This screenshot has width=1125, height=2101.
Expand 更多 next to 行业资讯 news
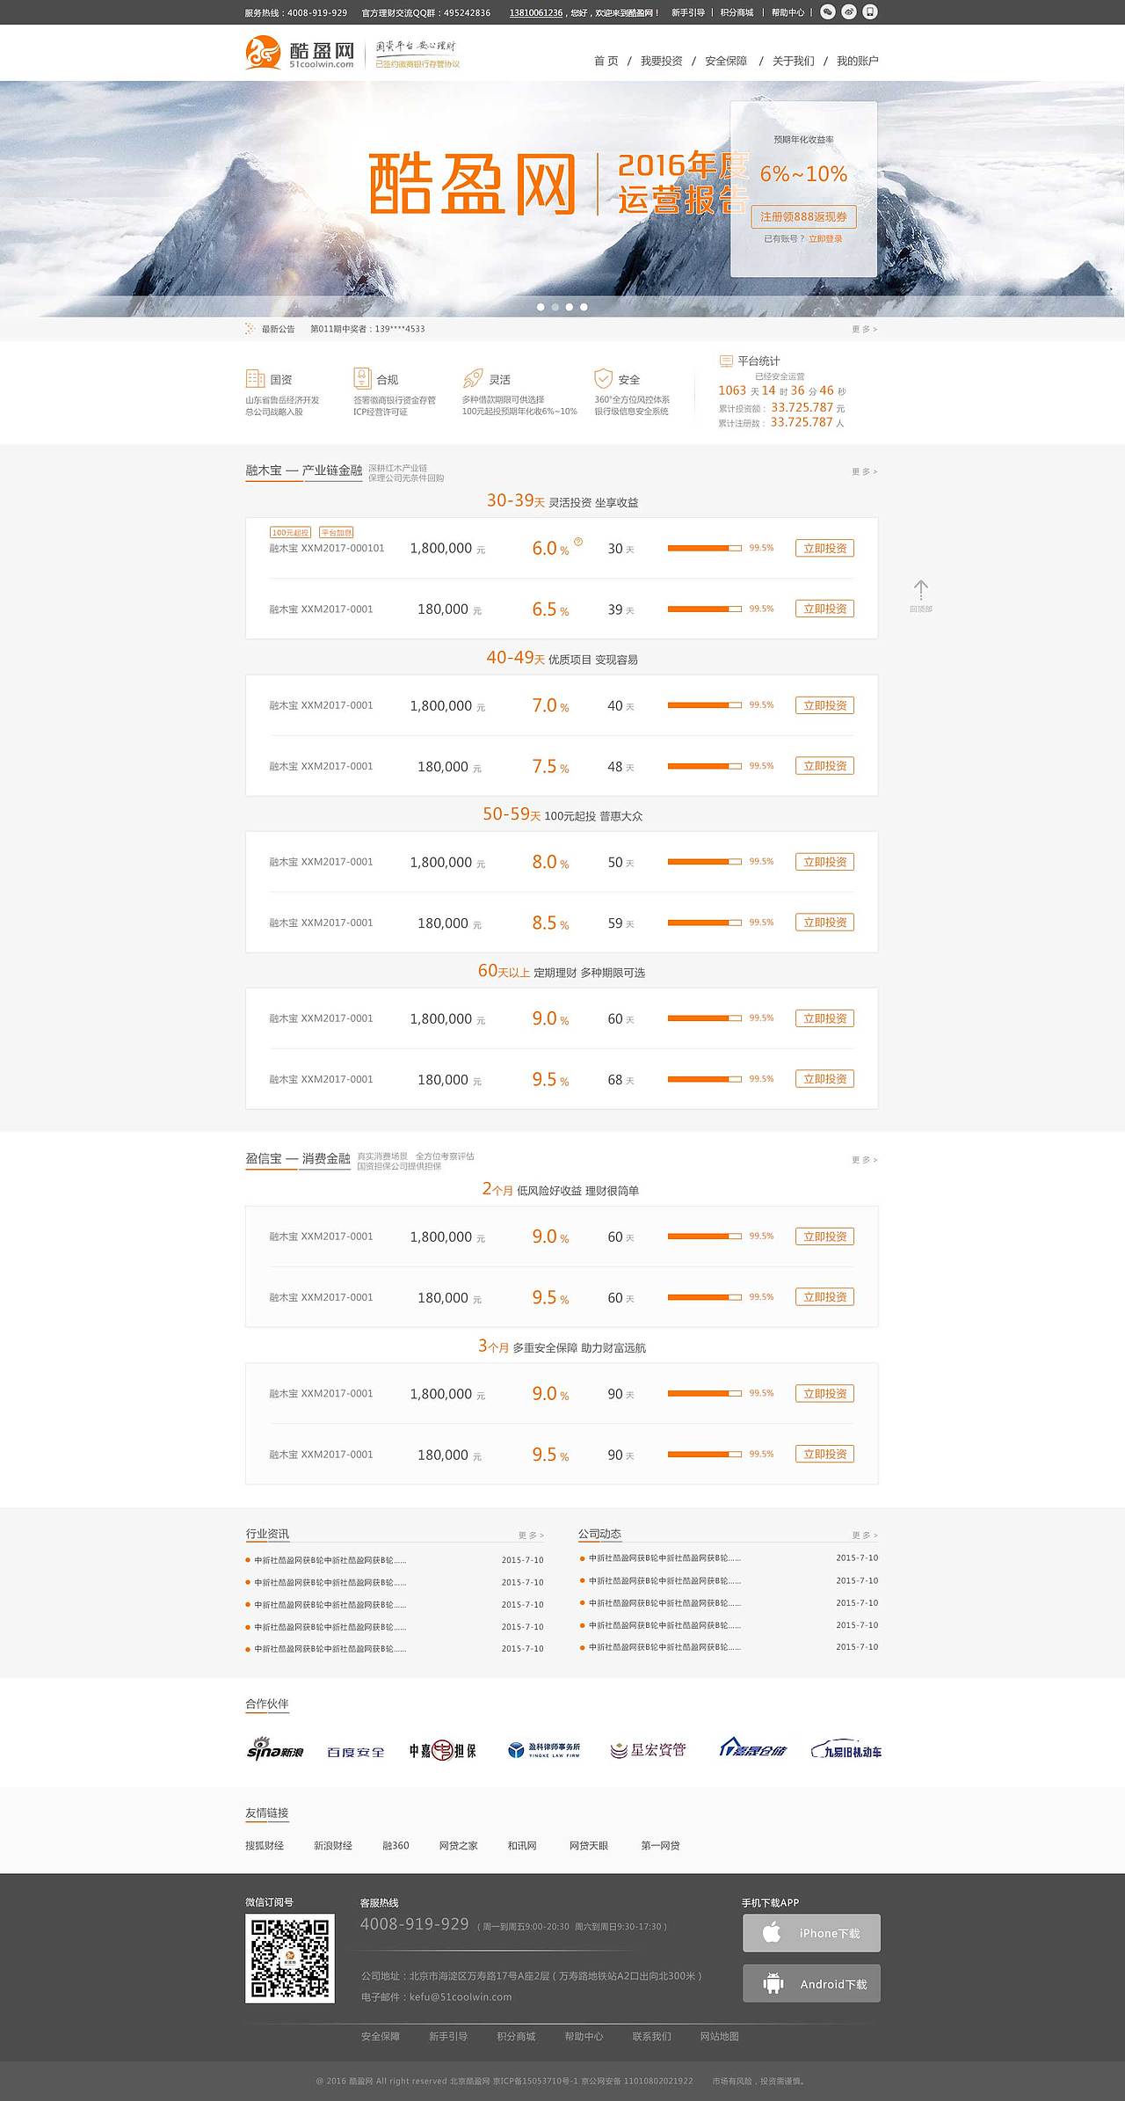click(x=530, y=1536)
